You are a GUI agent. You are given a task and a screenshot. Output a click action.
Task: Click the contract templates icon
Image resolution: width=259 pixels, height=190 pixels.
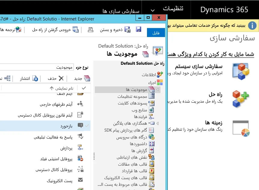coord(151,171)
